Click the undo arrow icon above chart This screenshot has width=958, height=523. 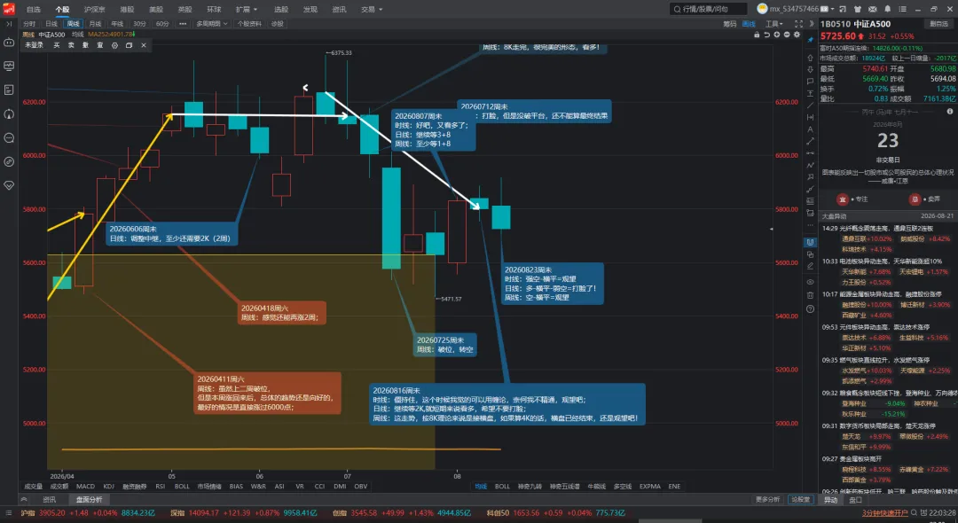click(x=766, y=35)
